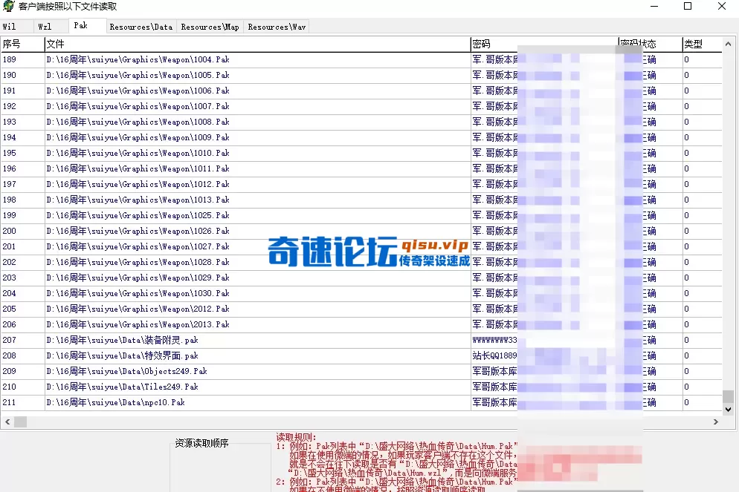Screen dimensions: 739x492
Task: Open the Resources\Map tab
Action: 210,26
